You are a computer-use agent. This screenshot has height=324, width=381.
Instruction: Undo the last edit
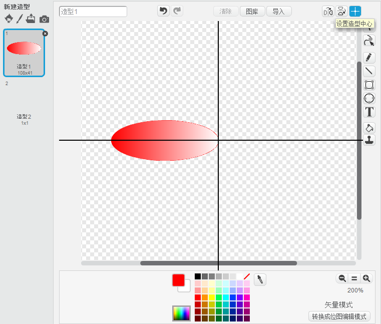[x=164, y=11]
